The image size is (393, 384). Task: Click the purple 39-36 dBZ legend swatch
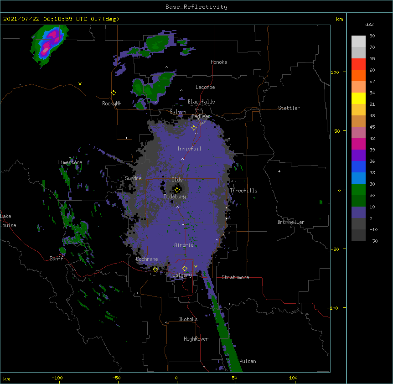click(x=358, y=156)
